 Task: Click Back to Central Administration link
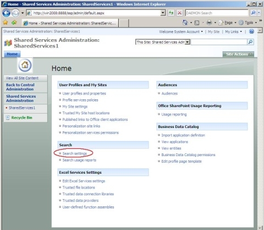pos(20,87)
